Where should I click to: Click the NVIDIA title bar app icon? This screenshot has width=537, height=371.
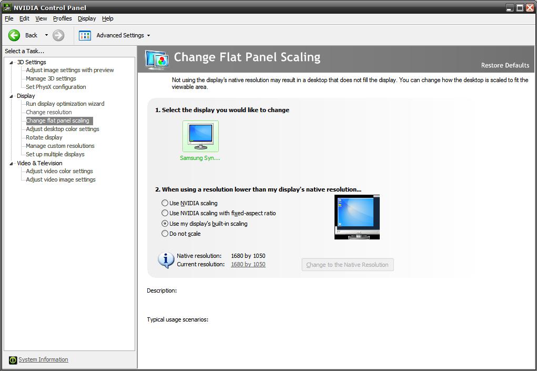[x=6, y=7]
